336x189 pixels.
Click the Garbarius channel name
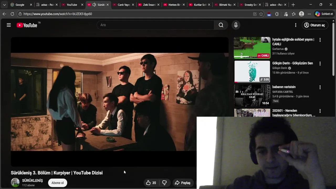point(278,49)
